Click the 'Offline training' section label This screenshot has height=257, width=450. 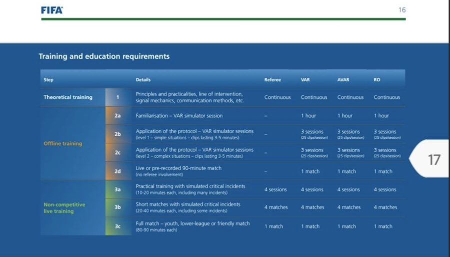click(63, 144)
